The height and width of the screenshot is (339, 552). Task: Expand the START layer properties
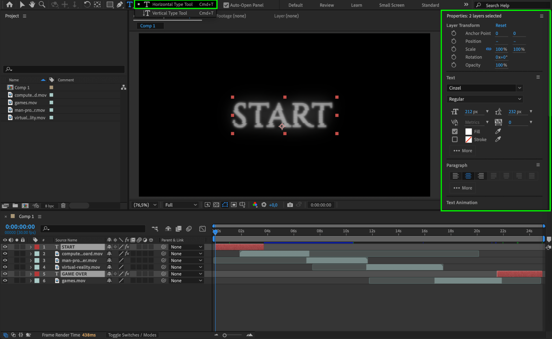coord(31,247)
